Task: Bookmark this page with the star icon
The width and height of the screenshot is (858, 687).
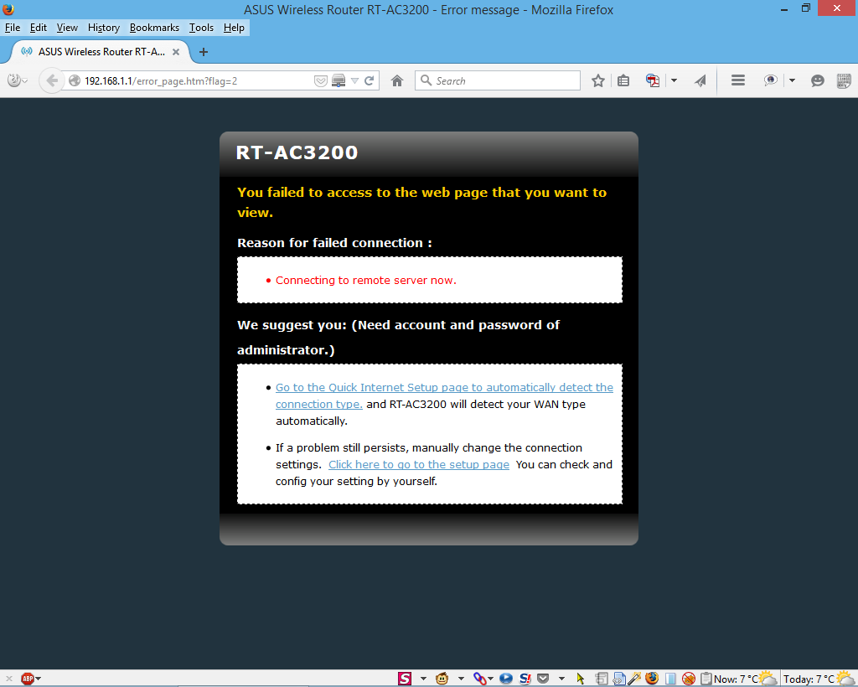Action: pos(598,81)
